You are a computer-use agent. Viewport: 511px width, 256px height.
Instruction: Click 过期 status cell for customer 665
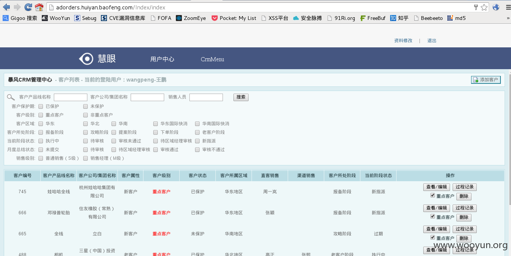378,234
